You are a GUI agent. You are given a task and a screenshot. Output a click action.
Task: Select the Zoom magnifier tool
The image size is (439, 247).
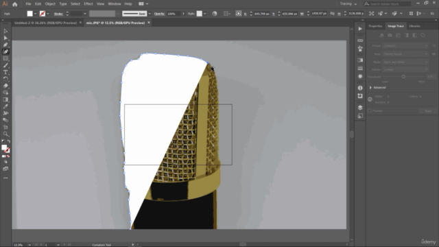coord(5,134)
